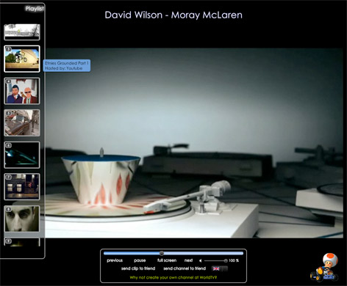
Task: Click the volume slider knob
Action: point(226,260)
